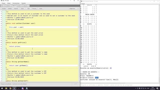Image resolution: width=160 pixels, height=90 pixels.
Task: Click 'Confirmar seleção do assento?' prompt line
Action: (x=99, y=80)
